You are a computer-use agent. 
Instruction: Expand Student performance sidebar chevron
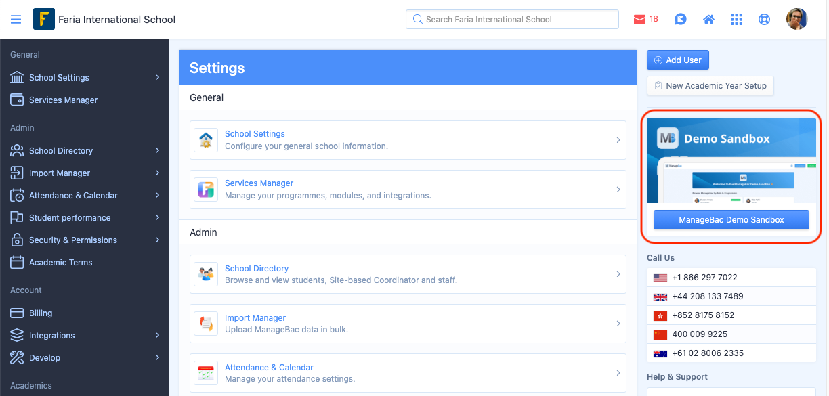point(157,217)
